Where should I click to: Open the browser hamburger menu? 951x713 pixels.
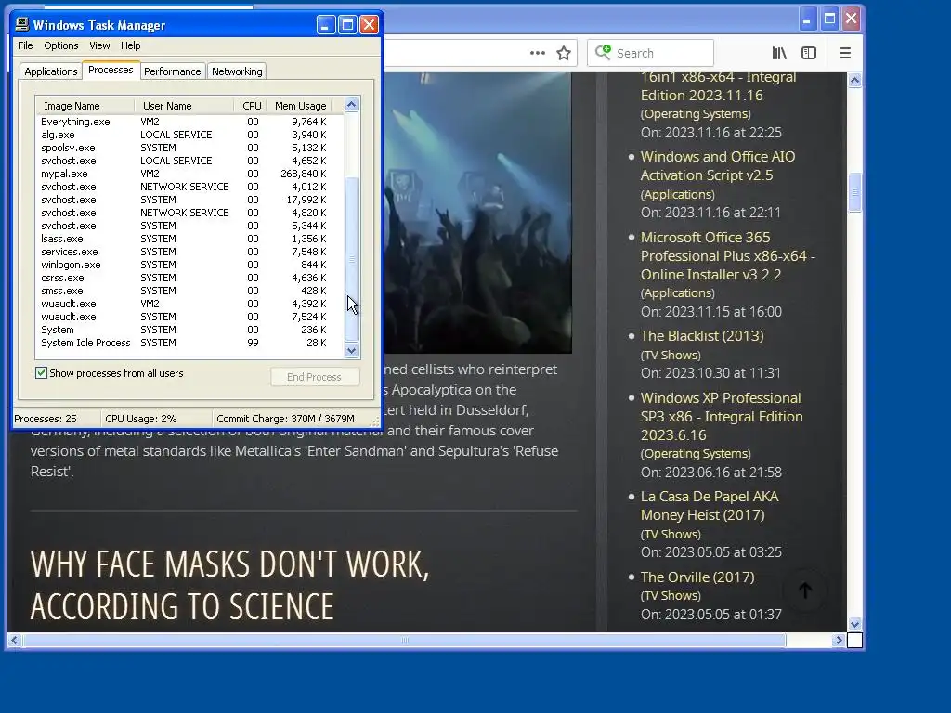tap(845, 53)
